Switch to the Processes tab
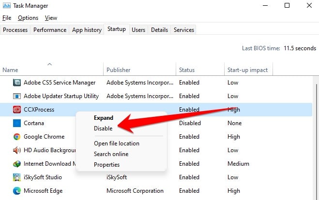This screenshot has width=319, height=200. pos(15,30)
